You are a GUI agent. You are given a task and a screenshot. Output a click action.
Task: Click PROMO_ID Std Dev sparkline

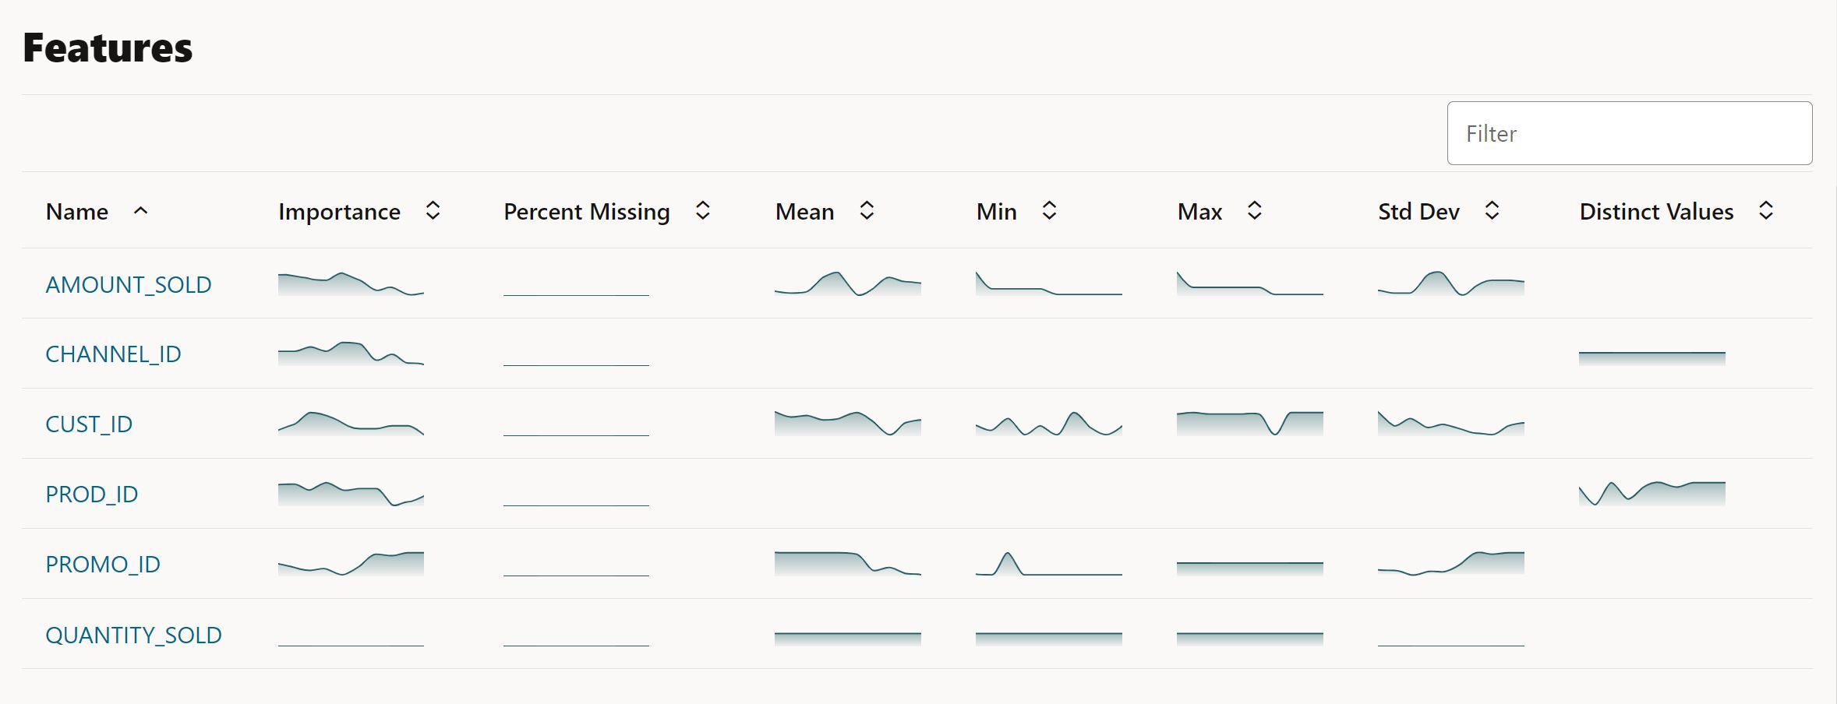pos(1450,563)
